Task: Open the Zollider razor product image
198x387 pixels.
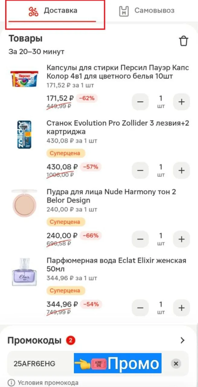Action: click(24, 135)
